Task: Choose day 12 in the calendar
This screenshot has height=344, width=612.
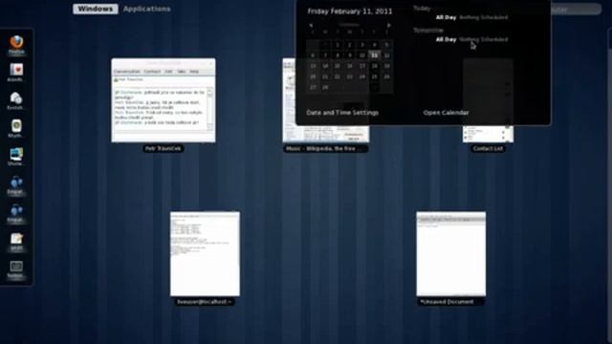Action: (386, 55)
